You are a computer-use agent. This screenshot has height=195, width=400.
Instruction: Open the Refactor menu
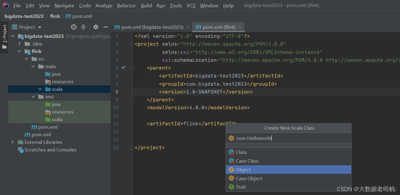pos(126,5)
